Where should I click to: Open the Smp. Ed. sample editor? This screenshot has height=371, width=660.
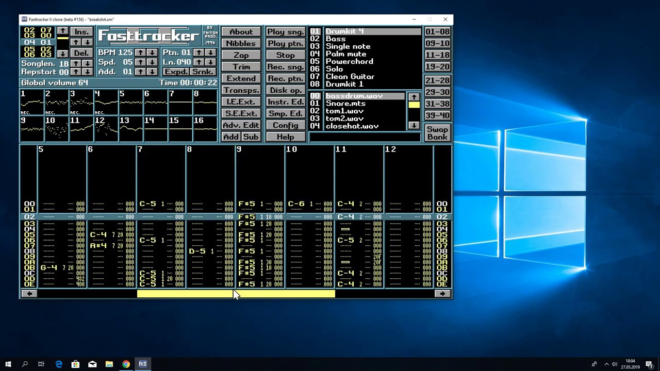285,113
